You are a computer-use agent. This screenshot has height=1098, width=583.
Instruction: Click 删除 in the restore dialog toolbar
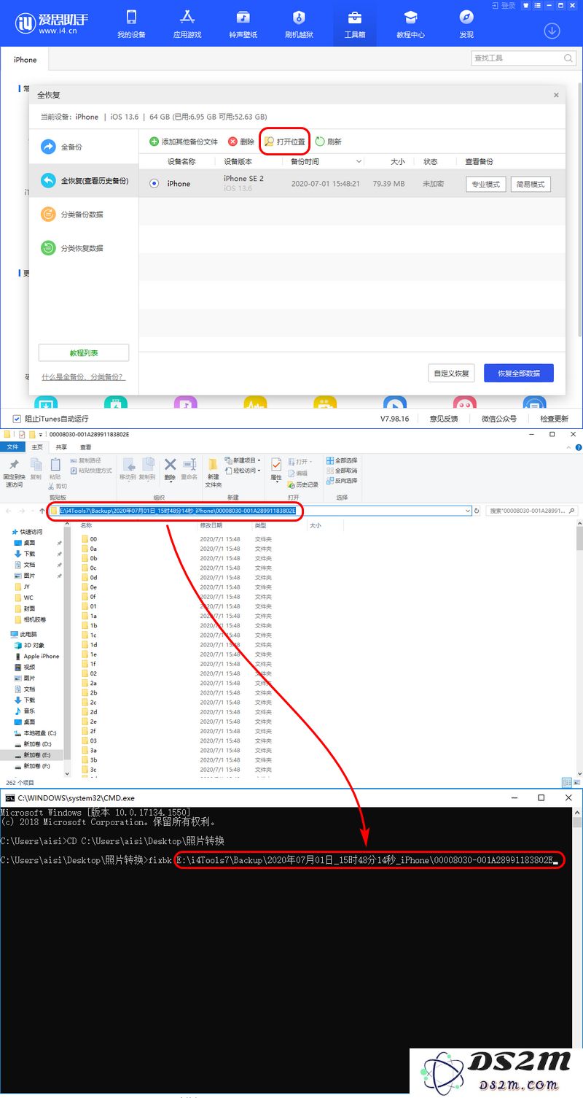241,142
